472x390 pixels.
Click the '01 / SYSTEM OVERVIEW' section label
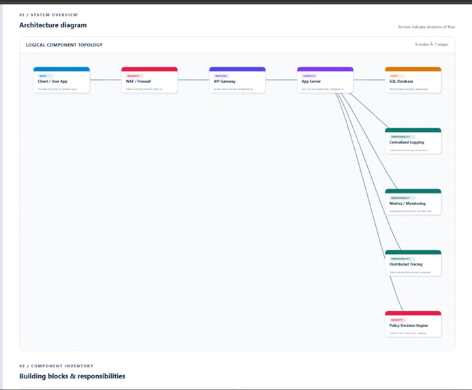(x=48, y=15)
